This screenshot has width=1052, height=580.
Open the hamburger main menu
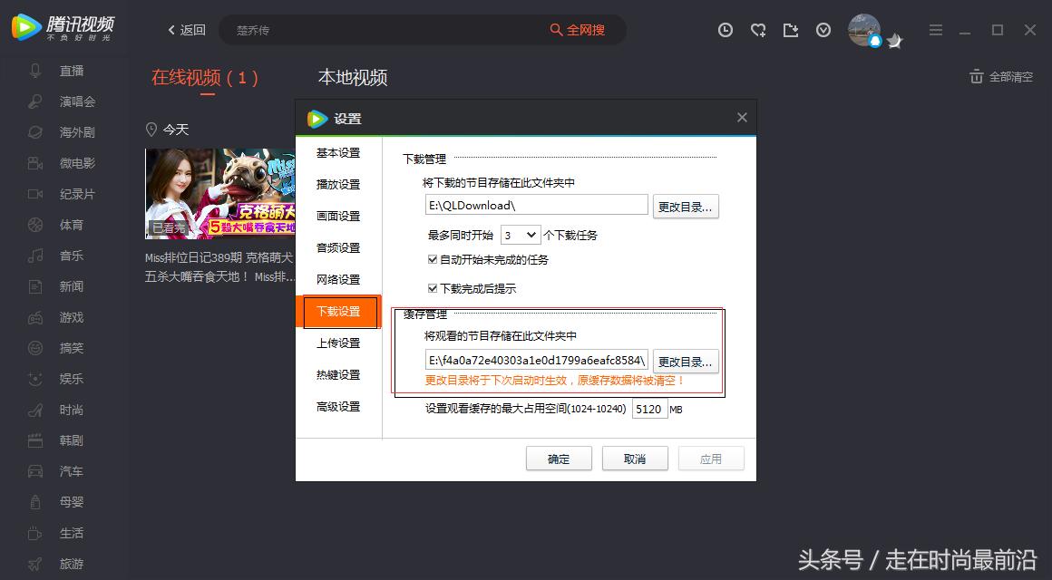pyautogui.click(x=935, y=29)
